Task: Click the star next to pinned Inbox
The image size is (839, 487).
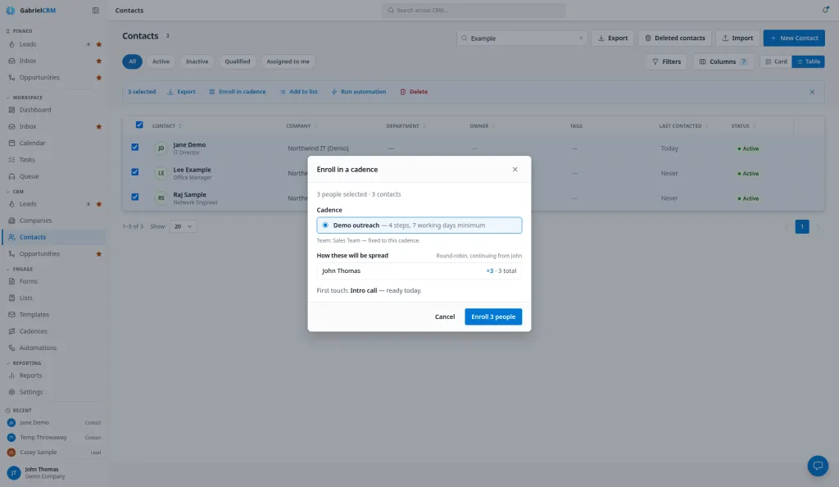Action: [99, 61]
